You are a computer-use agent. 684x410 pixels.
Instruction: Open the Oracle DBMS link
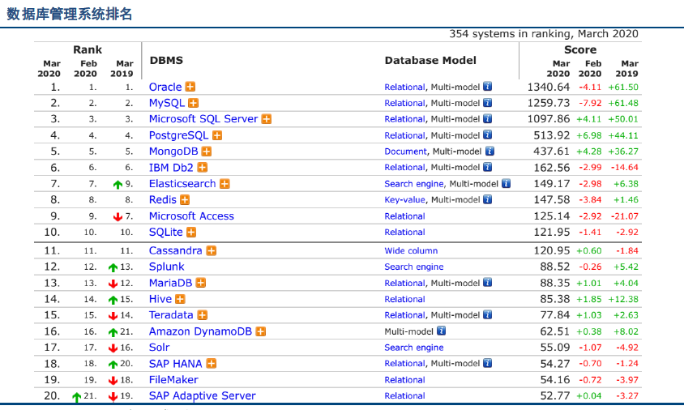(165, 87)
